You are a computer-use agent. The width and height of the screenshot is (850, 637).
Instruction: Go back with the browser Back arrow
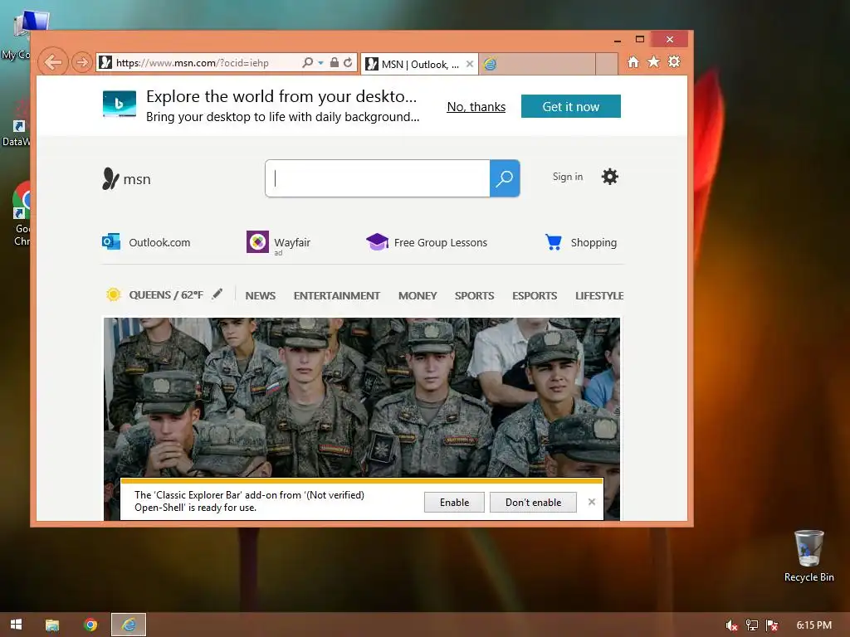pos(53,62)
